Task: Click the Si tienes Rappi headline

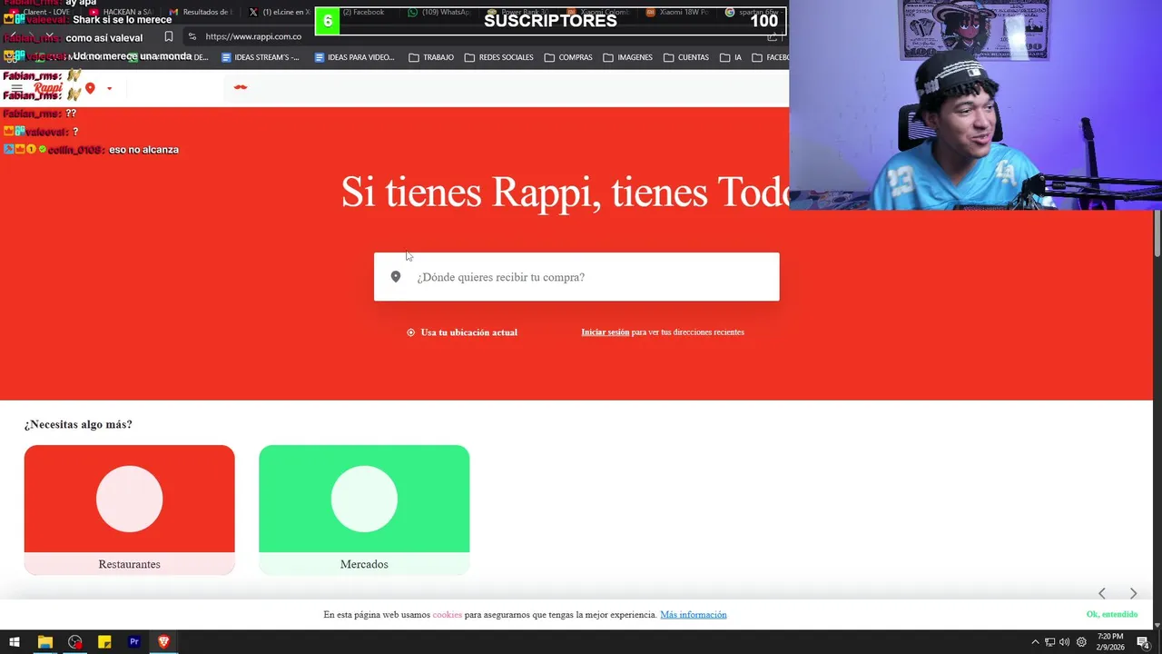Action: [565, 192]
